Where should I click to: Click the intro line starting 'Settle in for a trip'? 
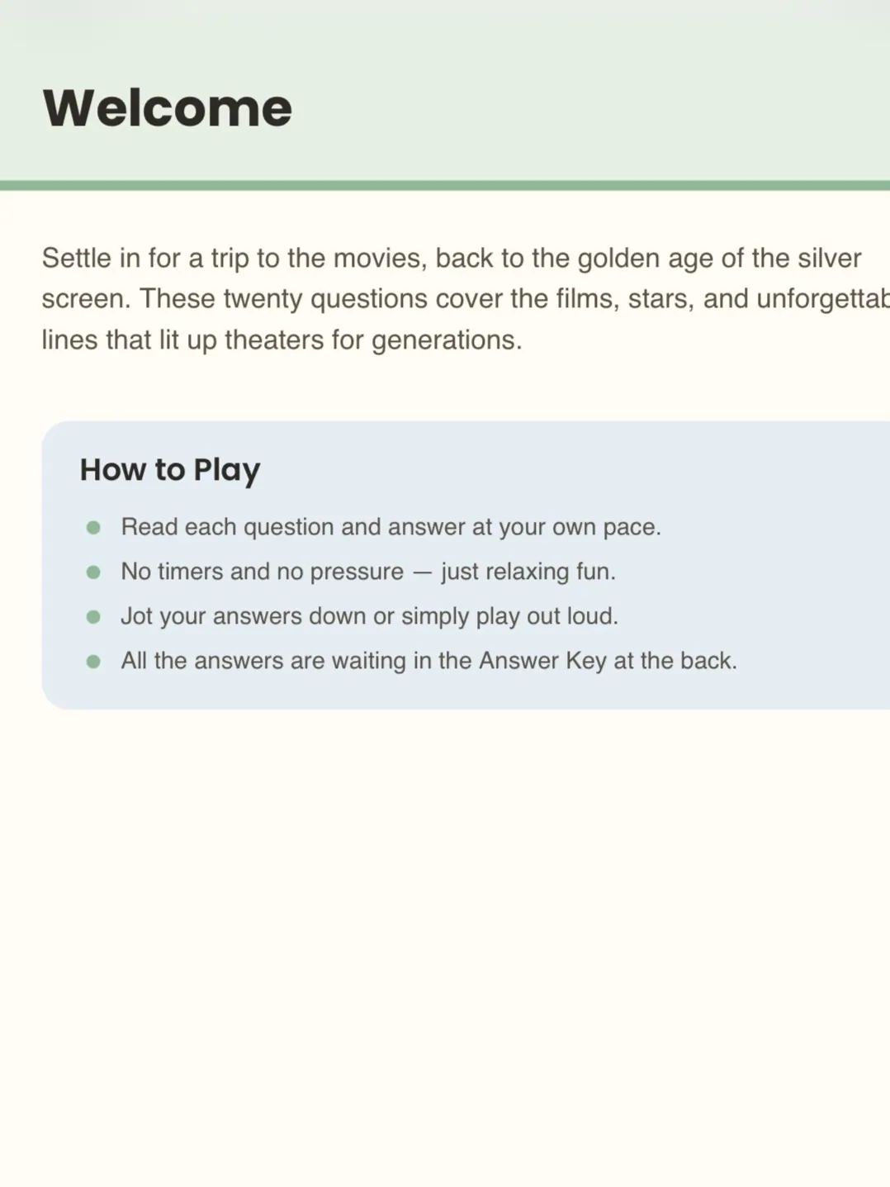coord(452,259)
